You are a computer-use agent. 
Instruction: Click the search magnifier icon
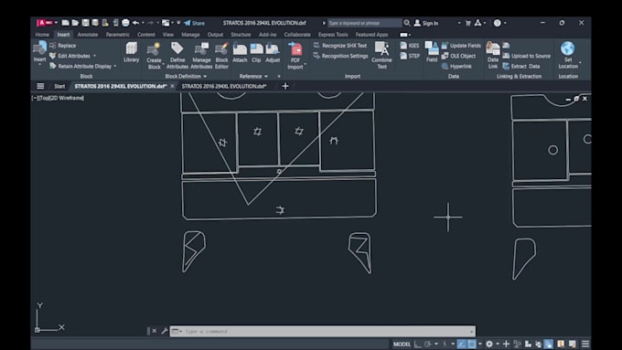tap(407, 23)
